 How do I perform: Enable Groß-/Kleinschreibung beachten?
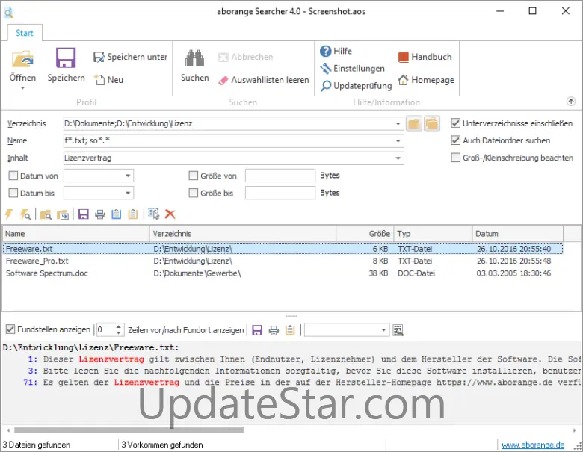point(455,158)
